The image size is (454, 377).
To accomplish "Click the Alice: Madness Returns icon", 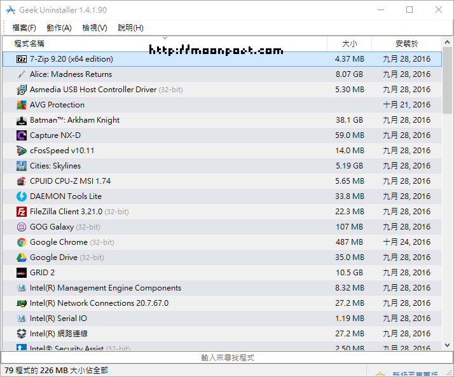I will tap(22, 74).
